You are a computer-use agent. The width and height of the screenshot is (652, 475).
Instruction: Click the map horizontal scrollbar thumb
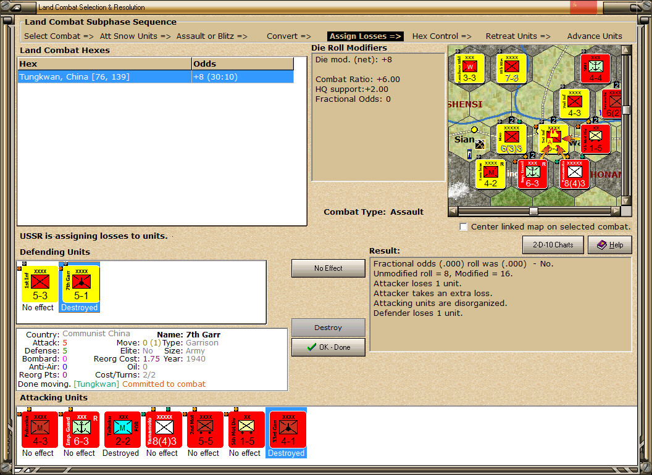pyautogui.click(x=534, y=211)
